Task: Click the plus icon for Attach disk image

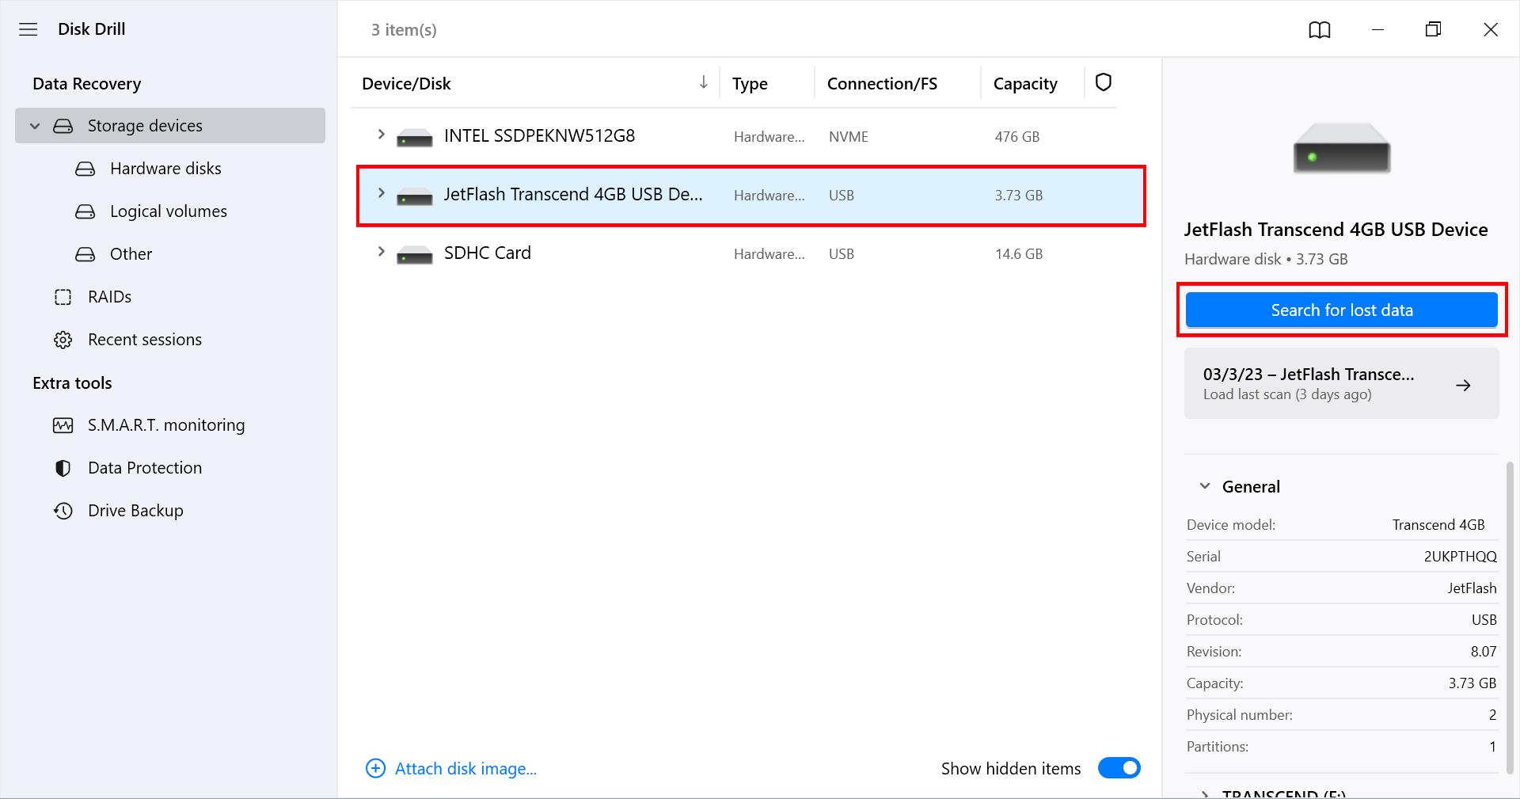Action: [375, 768]
